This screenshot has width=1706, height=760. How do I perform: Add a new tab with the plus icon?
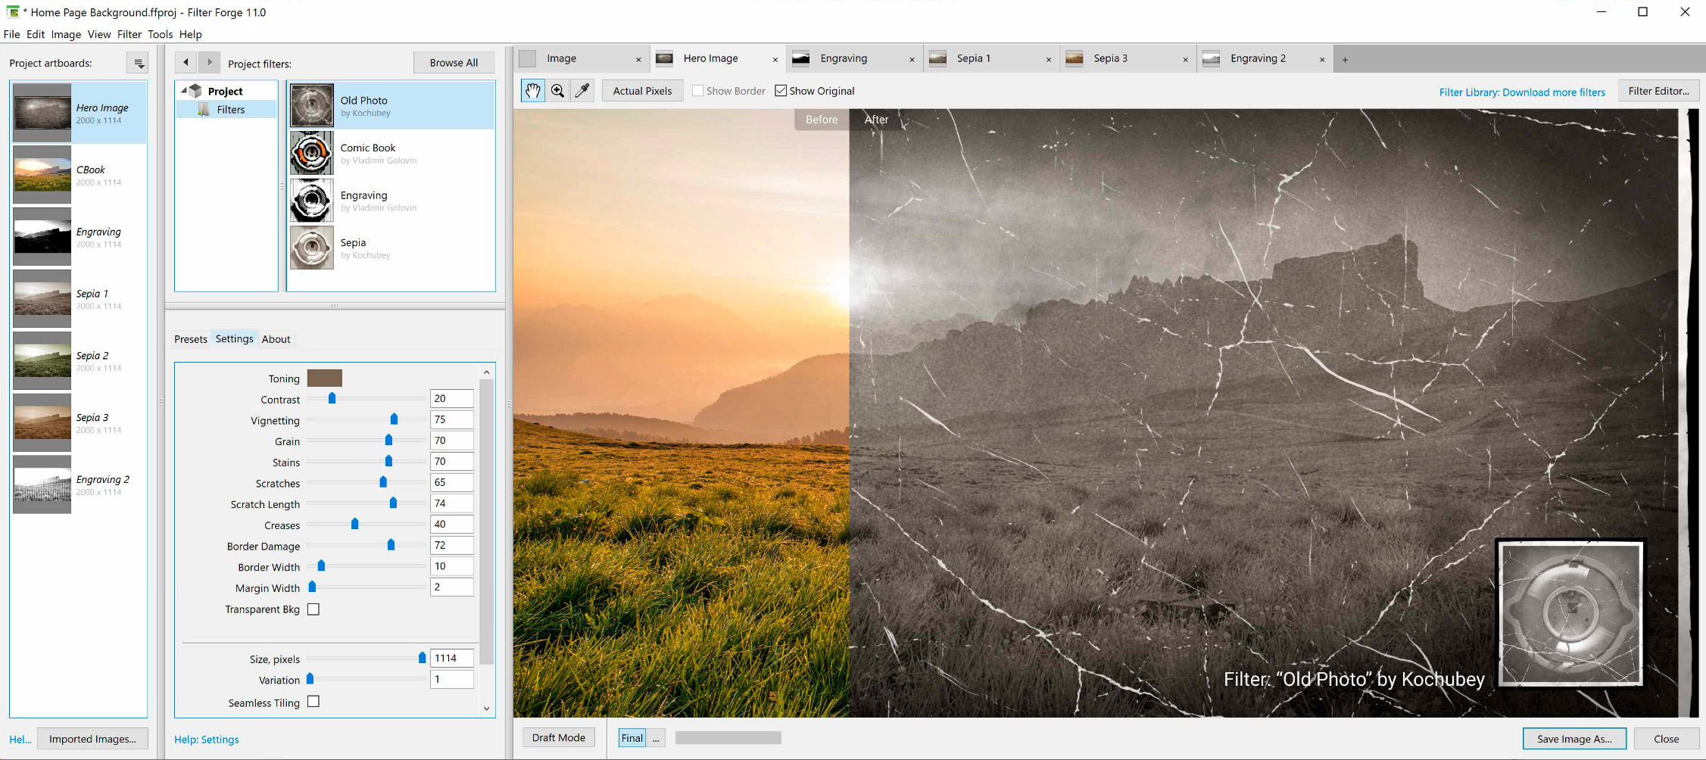tap(1345, 59)
